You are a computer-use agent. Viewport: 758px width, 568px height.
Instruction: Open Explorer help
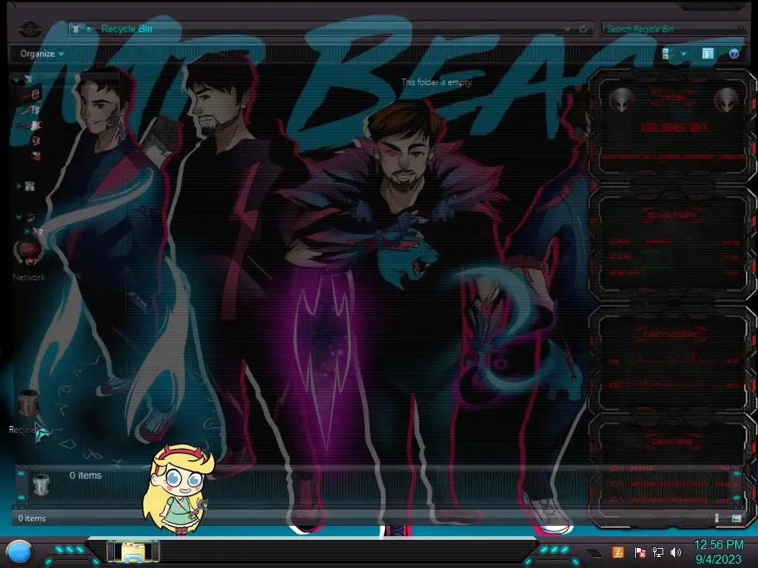click(x=734, y=53)
